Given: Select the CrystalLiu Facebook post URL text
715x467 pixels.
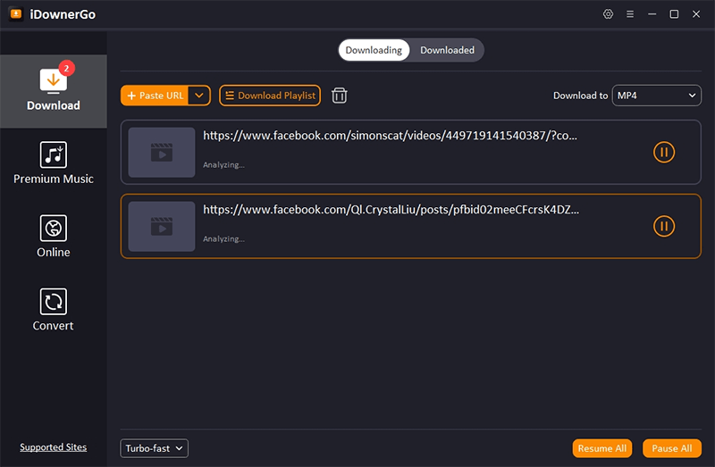Looking at the screenshot, I should 391,210.
